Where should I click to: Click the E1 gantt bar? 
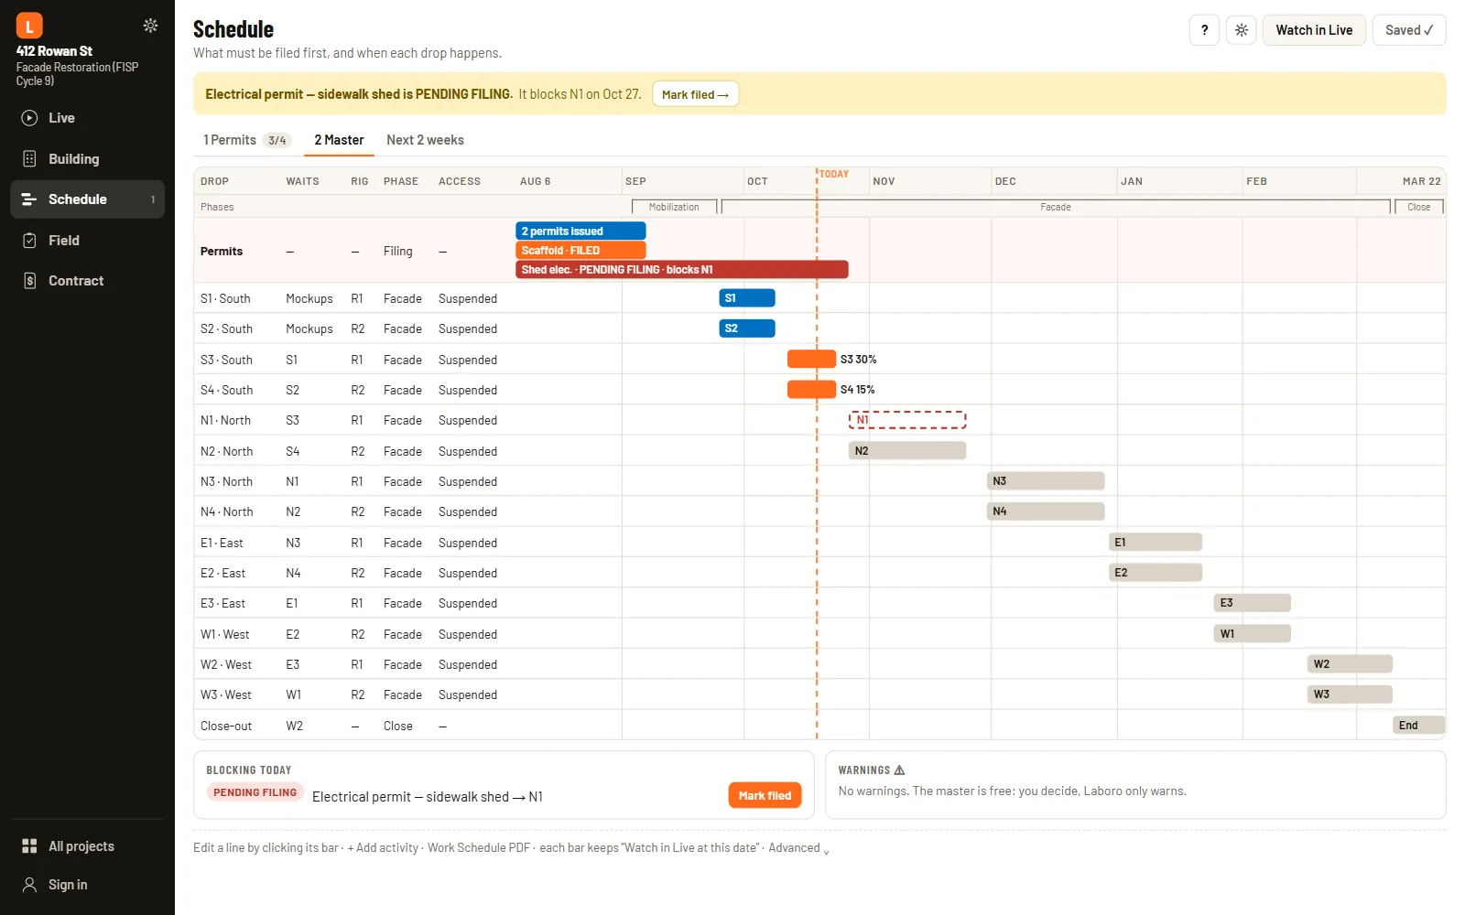(x=1156, y=543)
